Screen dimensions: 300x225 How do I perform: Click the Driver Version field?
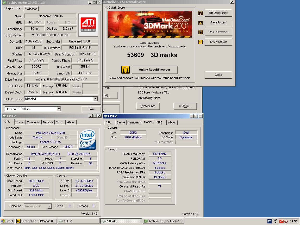[61, 79]
